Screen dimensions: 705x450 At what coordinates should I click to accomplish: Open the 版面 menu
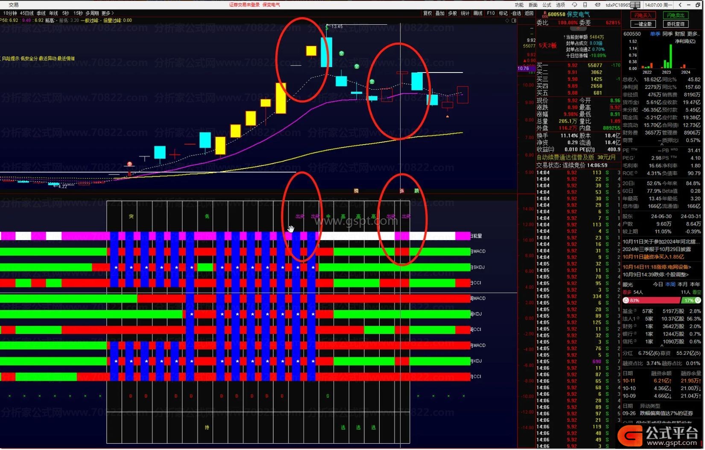533,5
